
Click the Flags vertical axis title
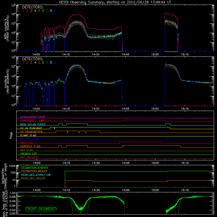pyautogui.click(x=11, y=135)
